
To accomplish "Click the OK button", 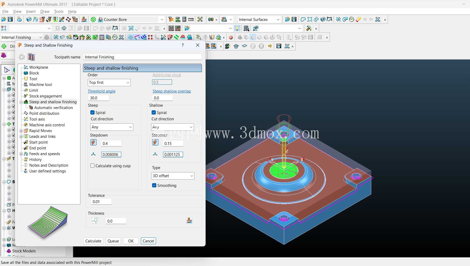I will [x=131, y=241].
